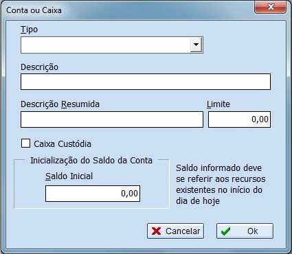
Task: Click the Descrição Resumida label
Action: [x=60, y=104]
